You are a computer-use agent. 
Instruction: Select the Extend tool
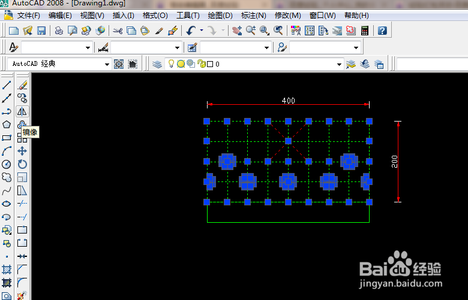pos(22,217)
